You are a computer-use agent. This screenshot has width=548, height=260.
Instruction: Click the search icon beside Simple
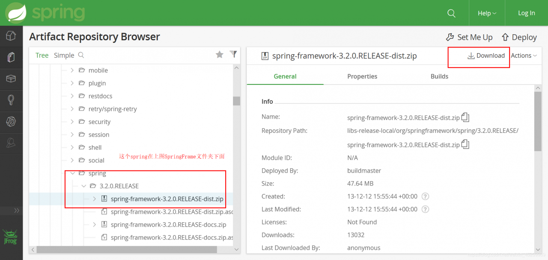point(81,55)
